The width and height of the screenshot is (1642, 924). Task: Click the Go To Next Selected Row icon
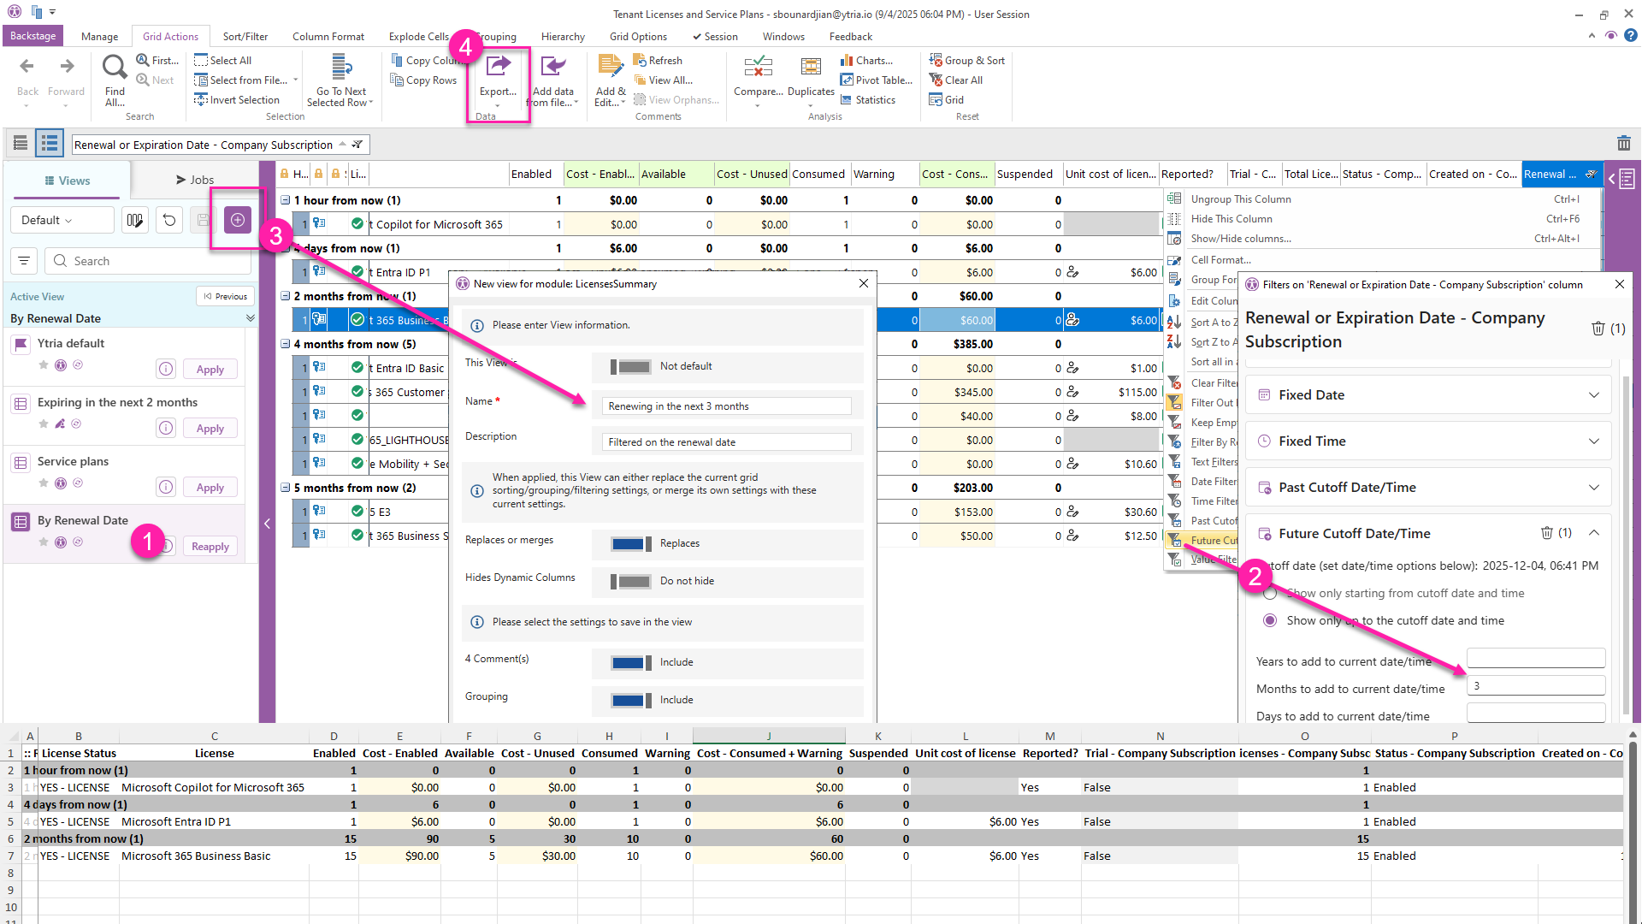pyautogui.click(x=340, y=68)
